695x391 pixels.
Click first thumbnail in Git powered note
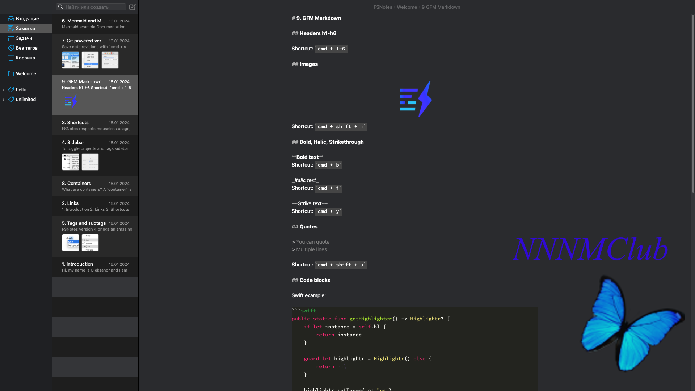71,60
